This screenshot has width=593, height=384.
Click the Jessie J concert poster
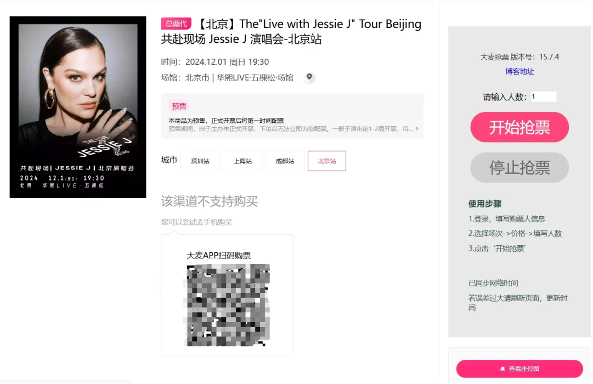tap(78, 107)
